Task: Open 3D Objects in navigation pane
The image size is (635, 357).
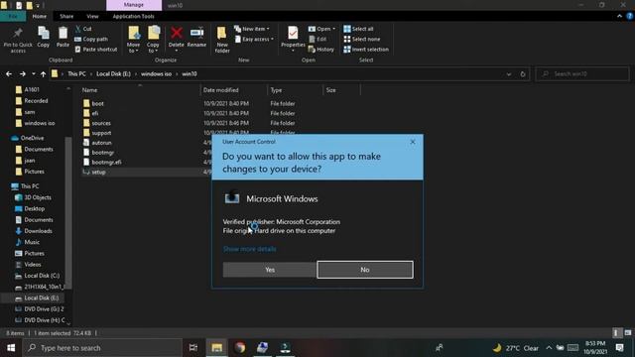Action: [x=38, y=197]
